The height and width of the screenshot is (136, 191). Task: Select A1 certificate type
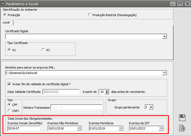pyautogui.click(x=10, y=50)
